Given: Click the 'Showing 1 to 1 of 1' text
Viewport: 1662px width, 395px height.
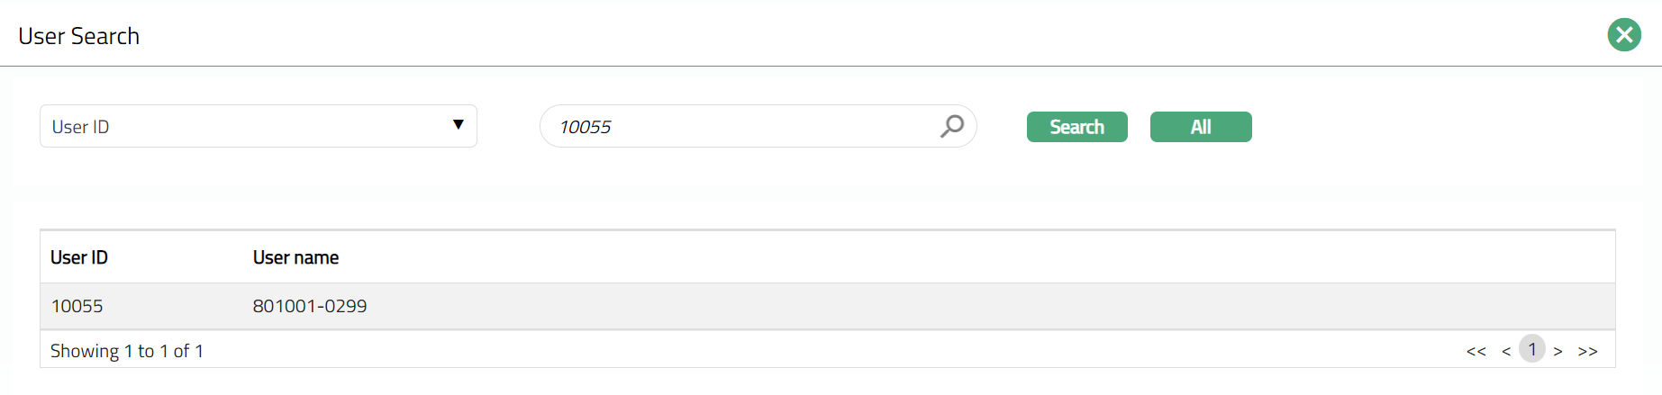Looking at the screenshot, I should click(127, 351).
